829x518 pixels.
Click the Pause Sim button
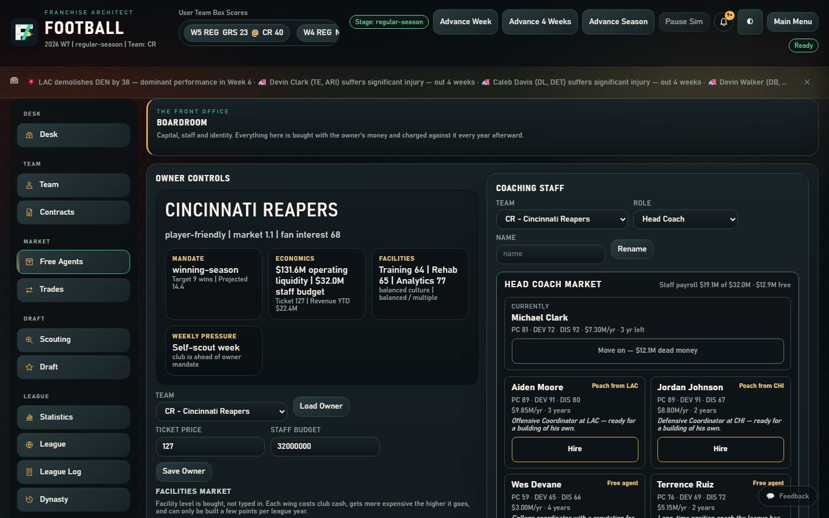[684, 22]
